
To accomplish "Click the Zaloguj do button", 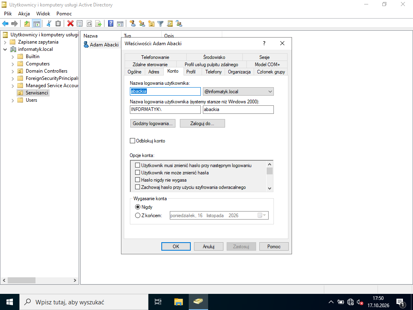I will click(202, 124).
